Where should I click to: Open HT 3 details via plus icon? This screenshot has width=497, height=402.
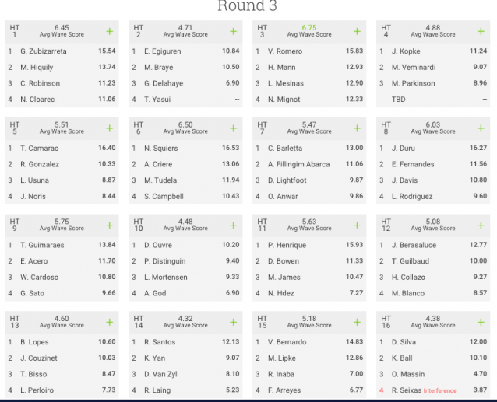(x=357, y=31)
